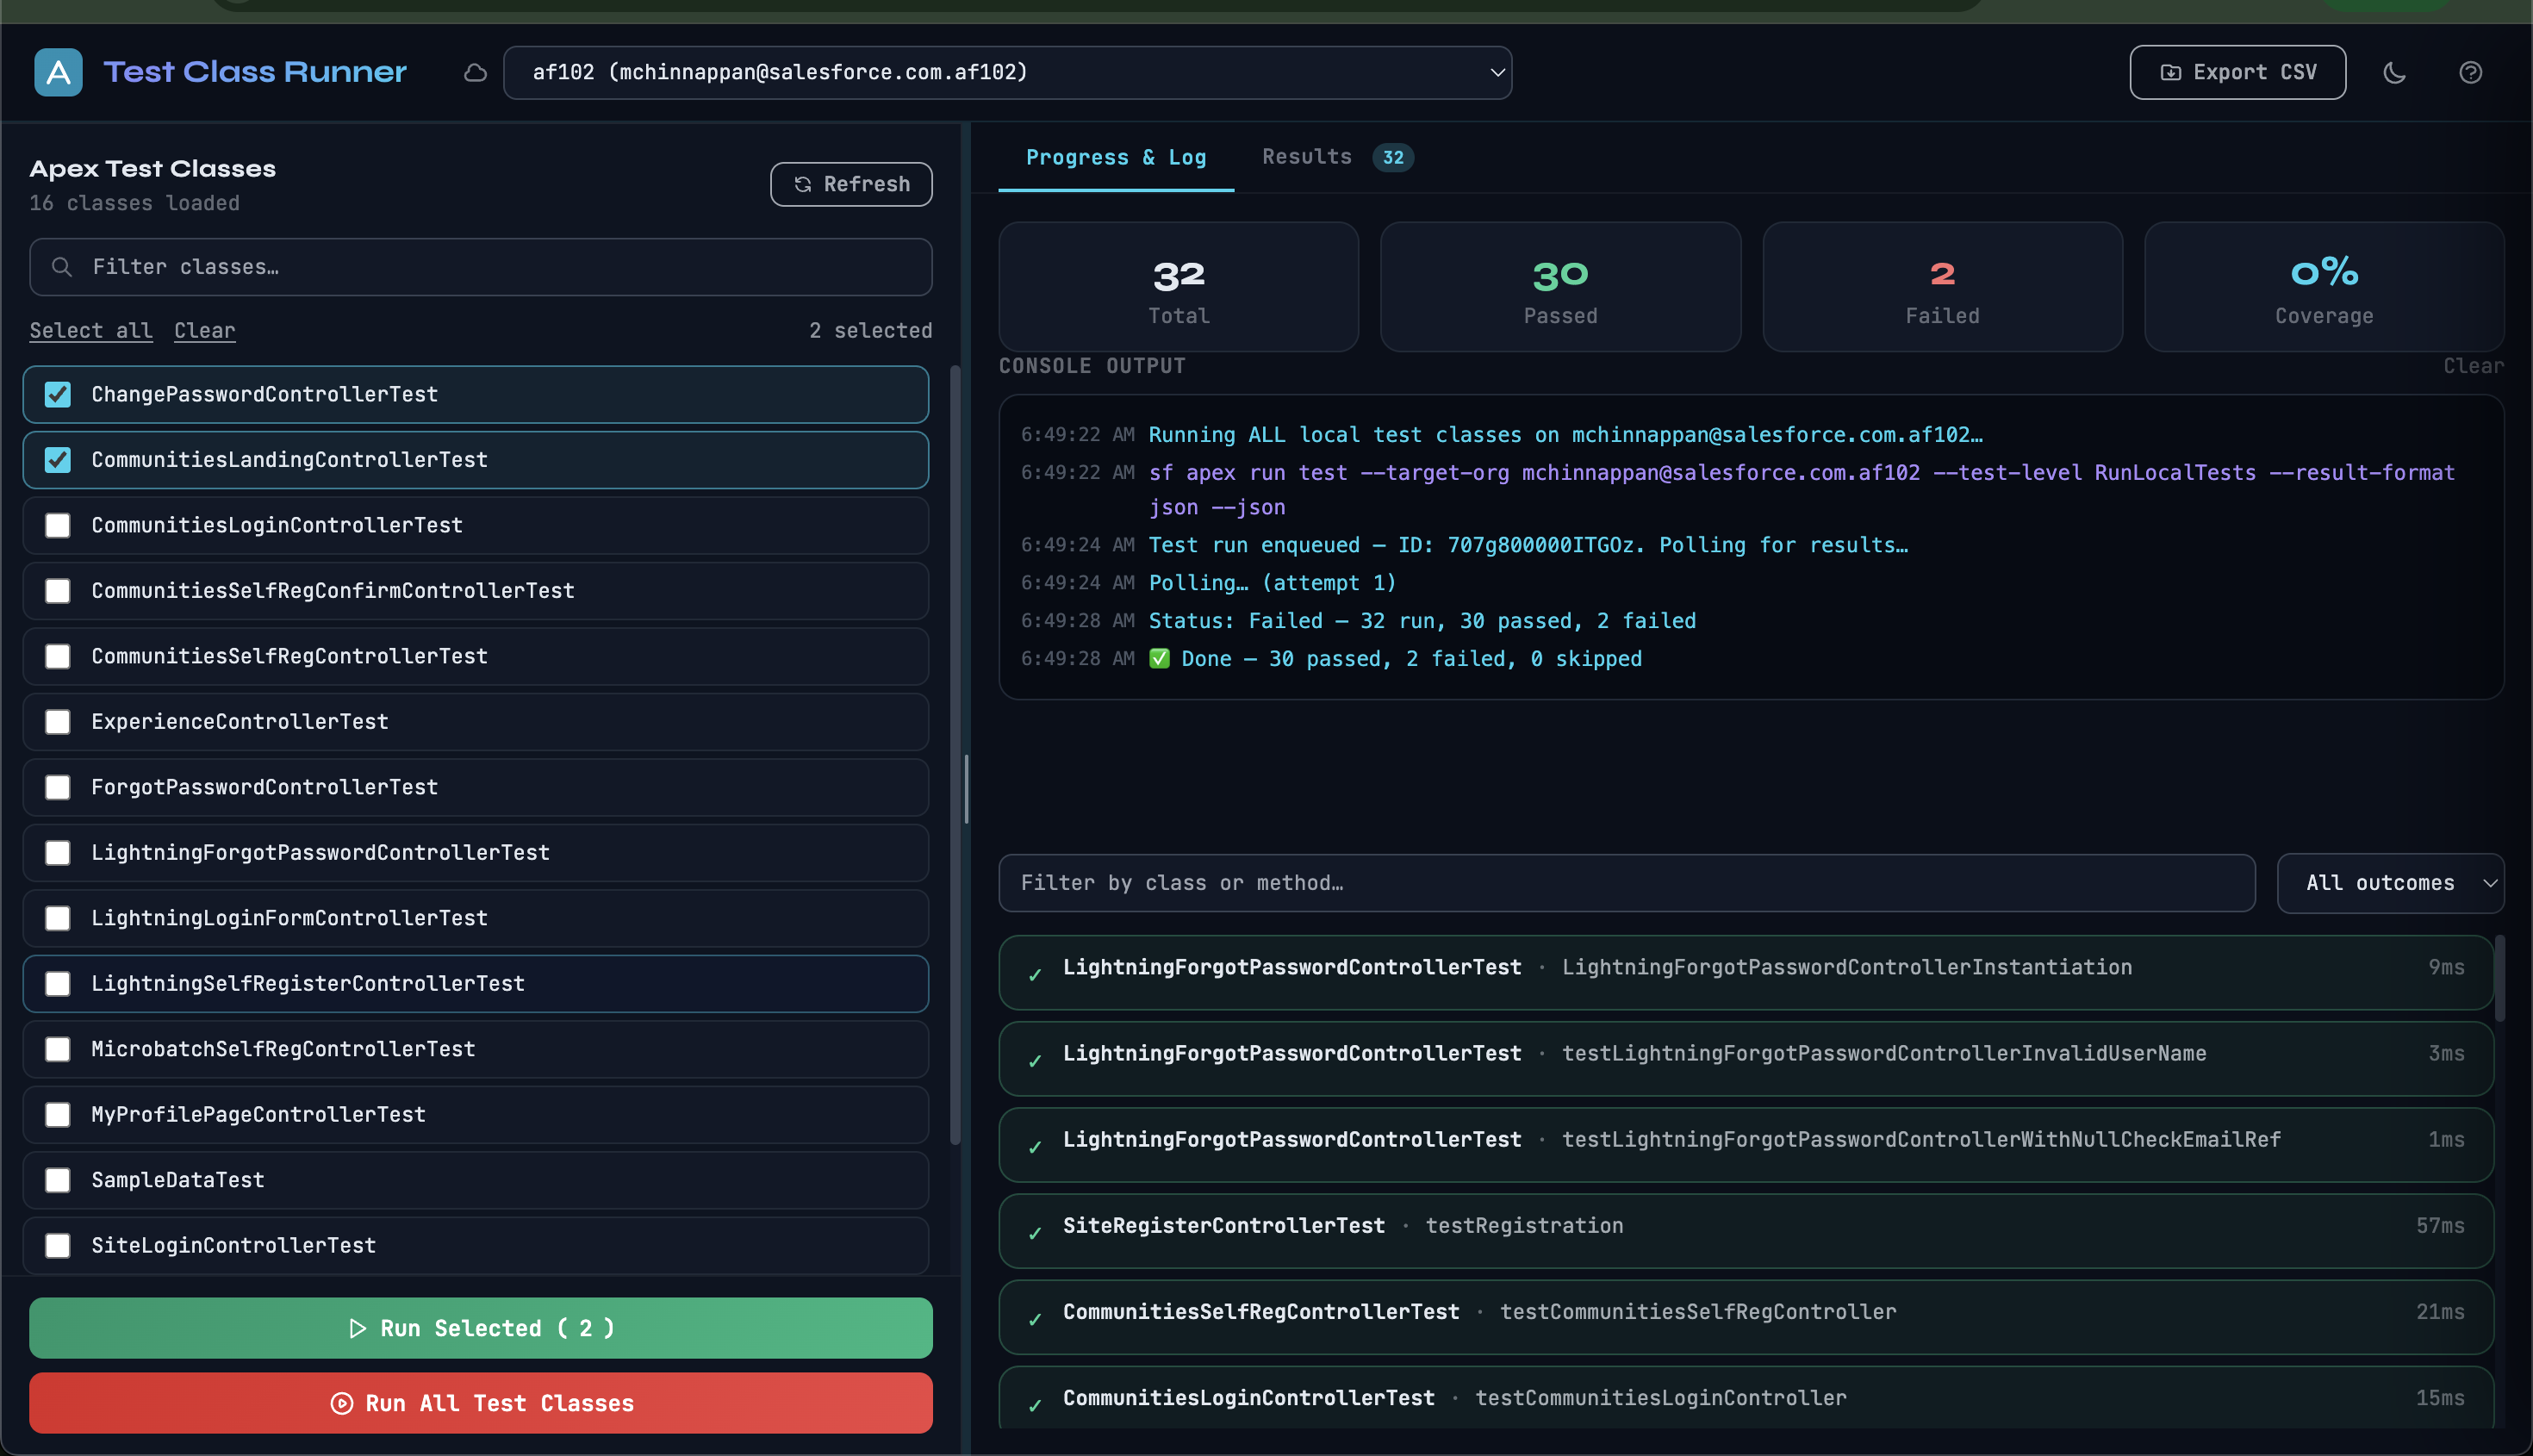The height and width of the screenshot is (1456, 2533).
Task: Click the checkmark on the testRegistration row
Action: click(1035, 1232)
